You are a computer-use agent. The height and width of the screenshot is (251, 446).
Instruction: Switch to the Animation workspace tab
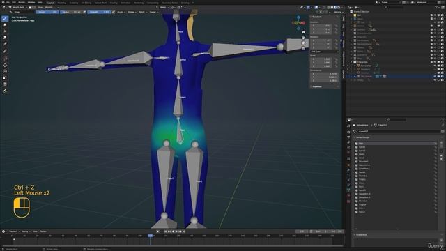point(125,3)
